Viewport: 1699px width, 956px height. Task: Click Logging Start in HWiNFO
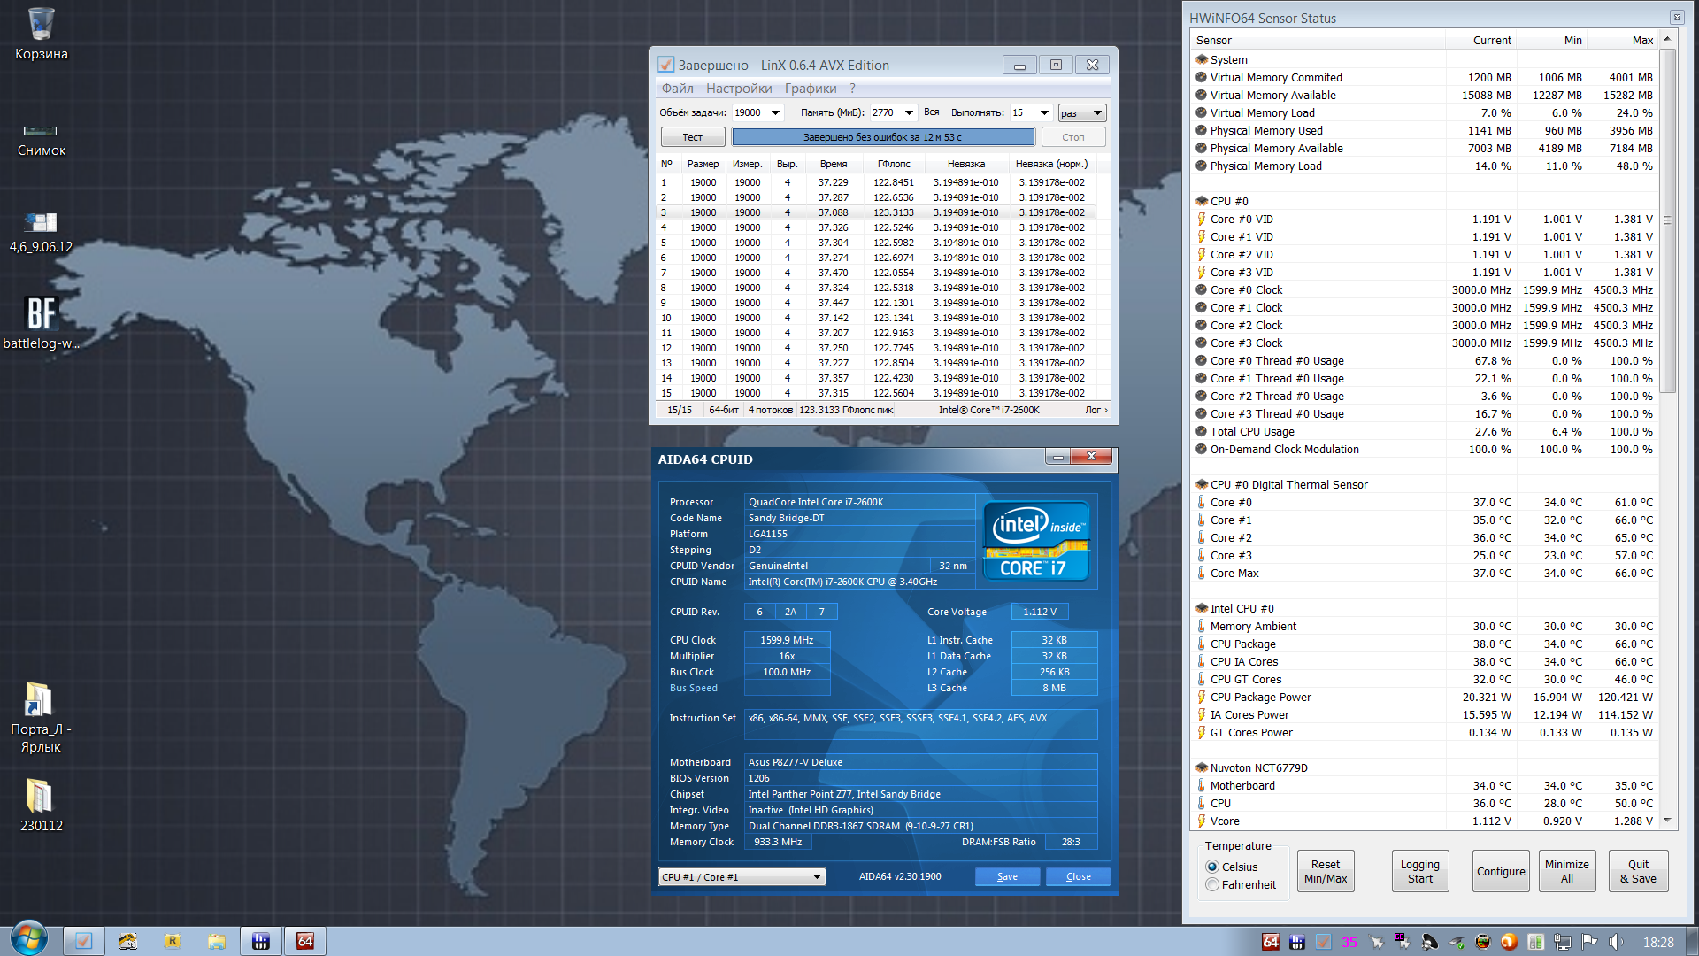(1420, 871)
